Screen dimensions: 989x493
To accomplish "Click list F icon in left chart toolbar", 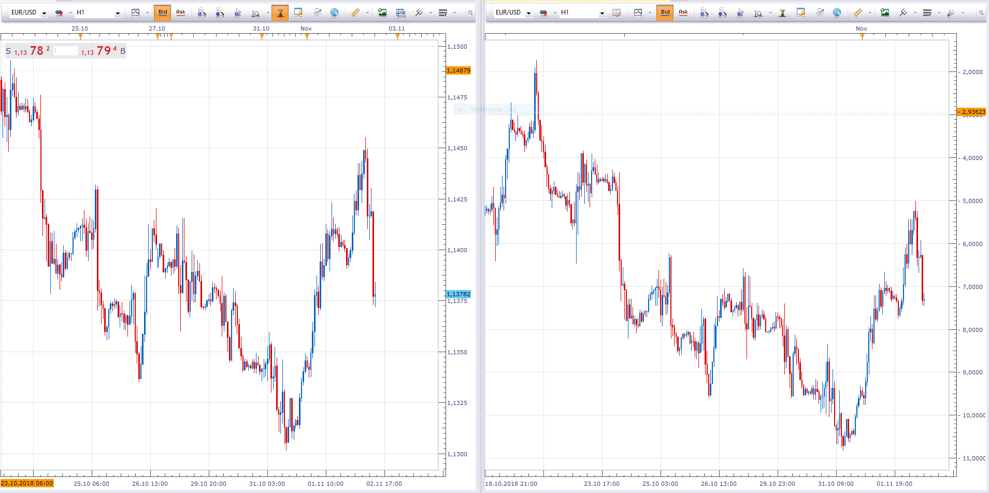I will 443,12.
